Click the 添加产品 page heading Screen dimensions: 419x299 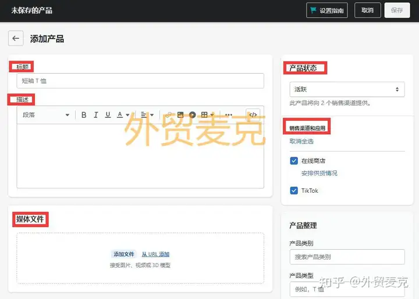[x=47, y=39]
